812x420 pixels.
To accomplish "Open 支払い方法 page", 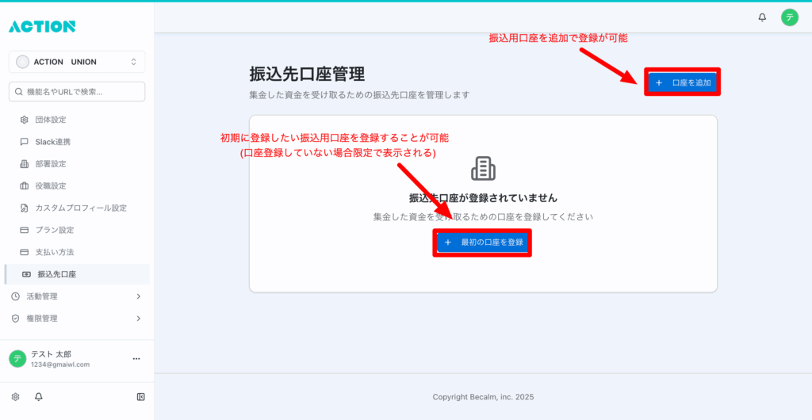I will 54,252.
